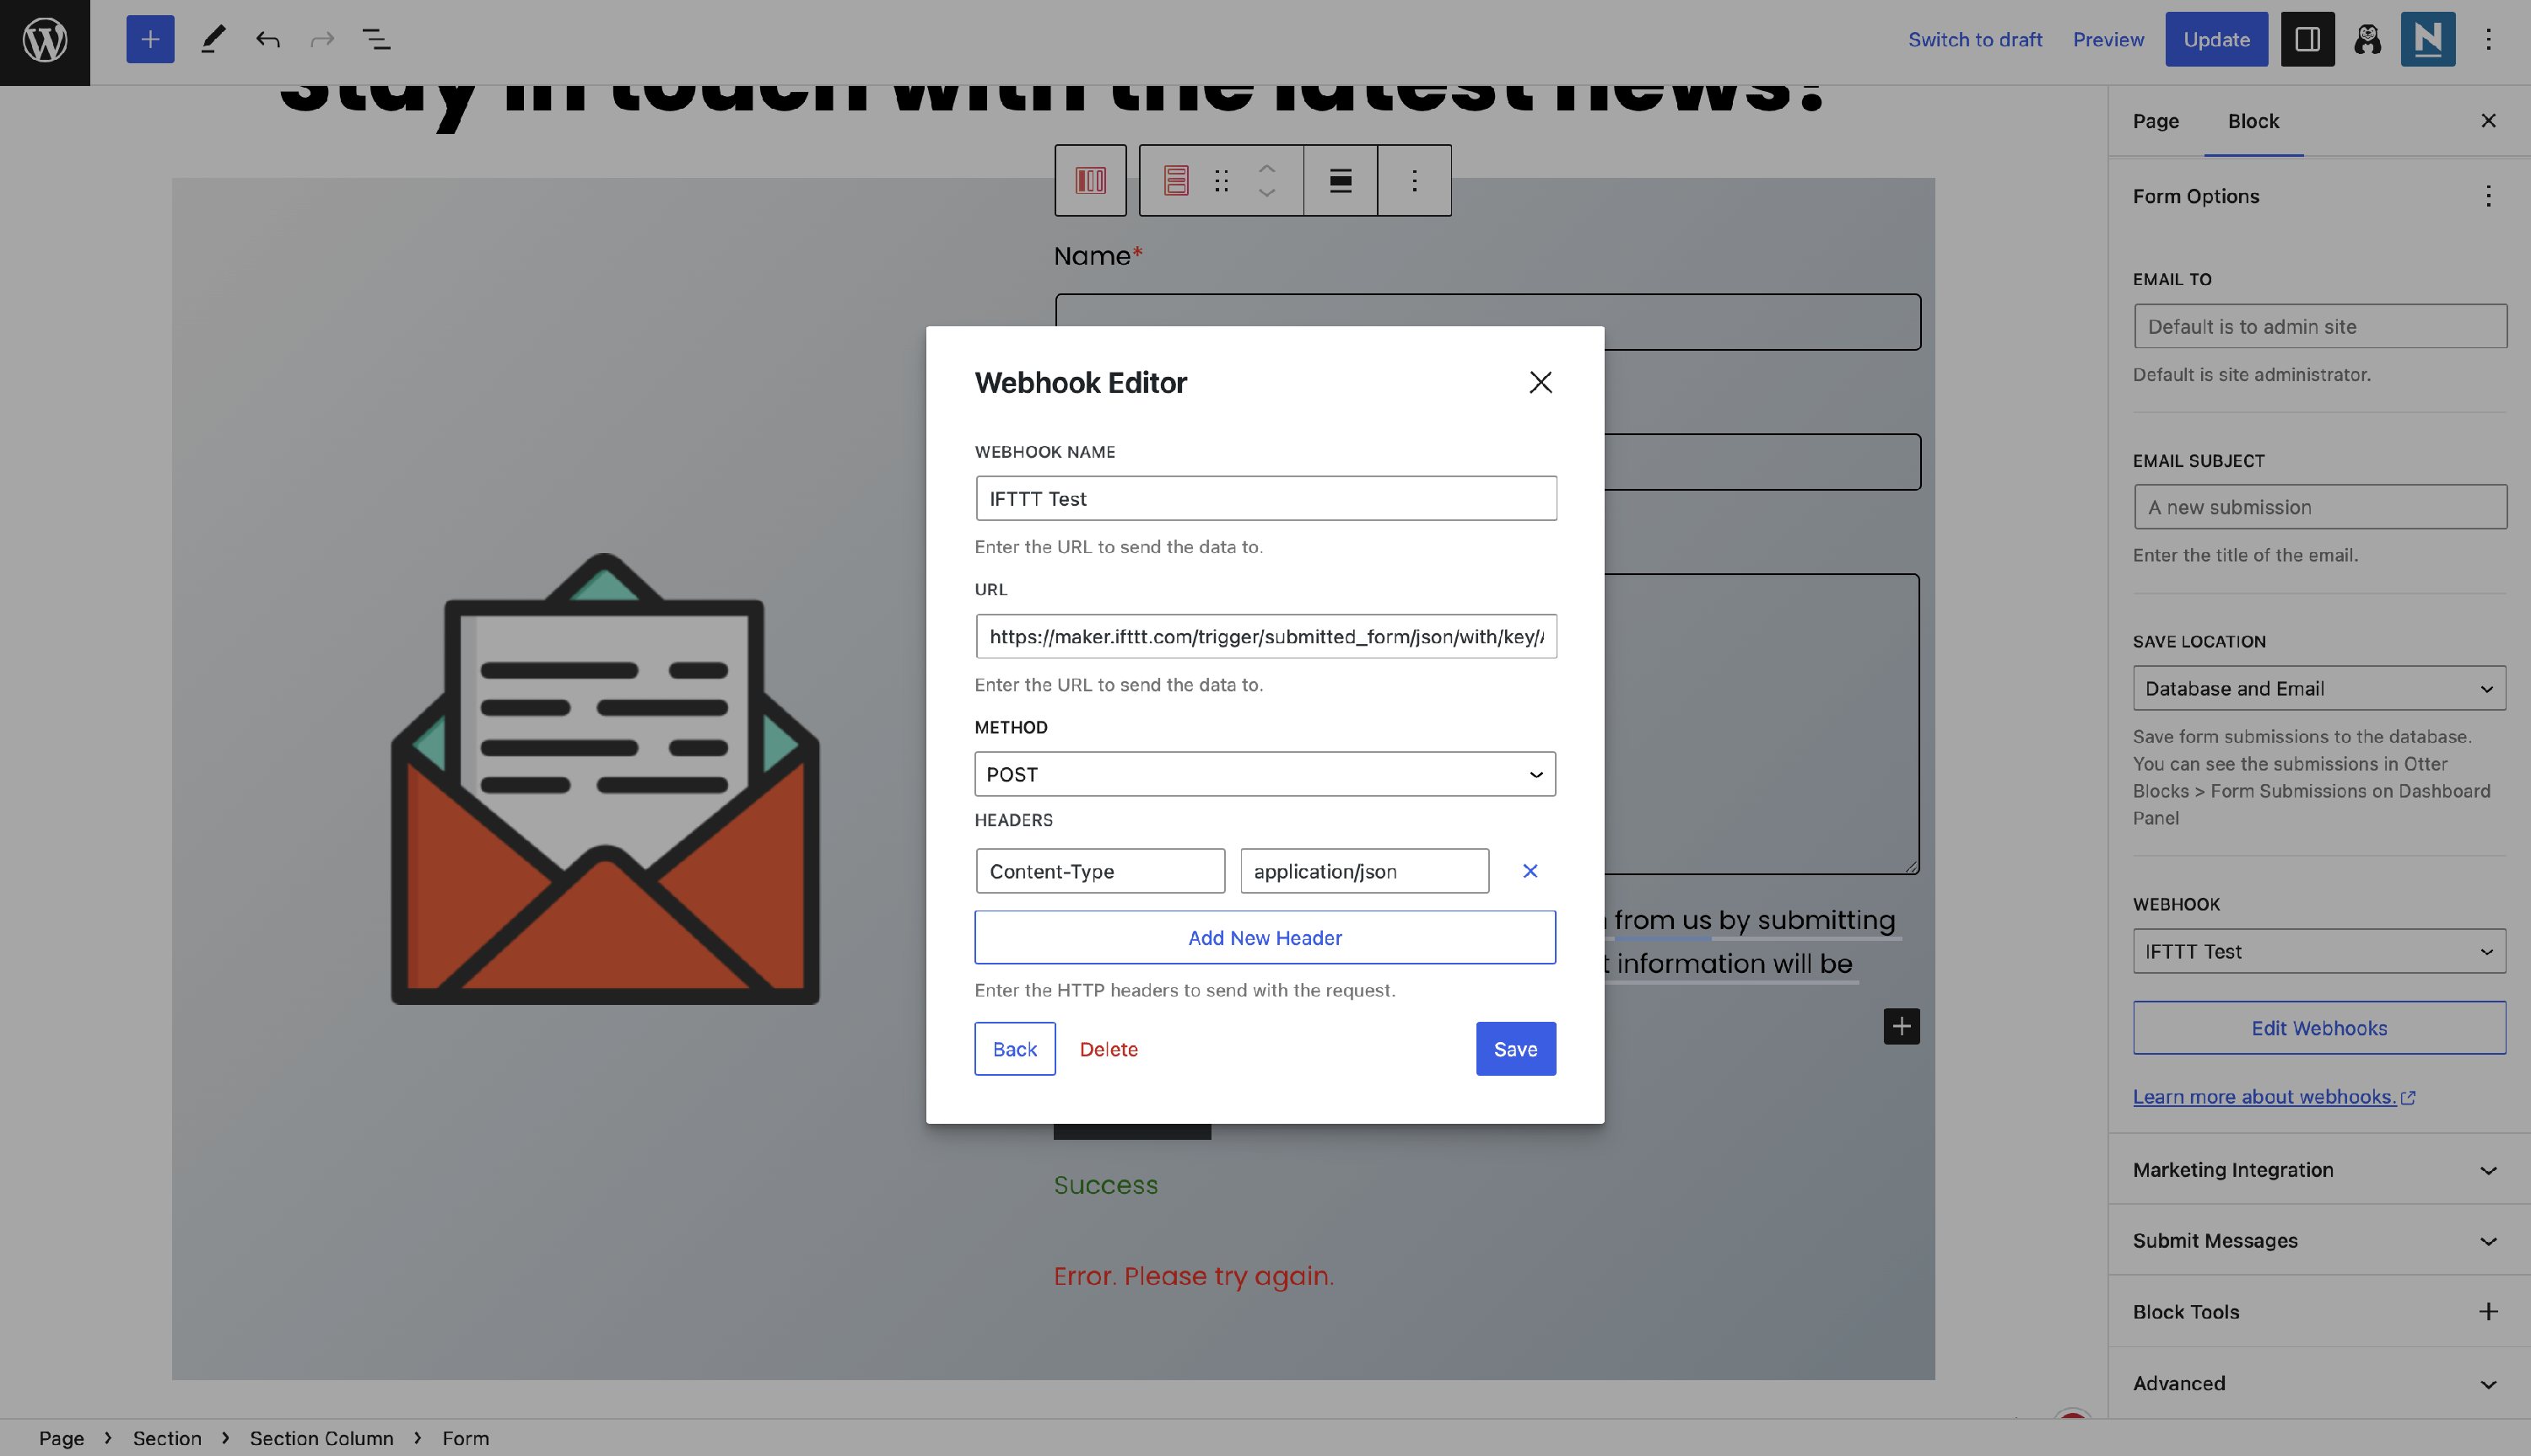The image size is (2531, 1456).
Task: Click the Neve N icon in top bar
Action: (2427, 40)
